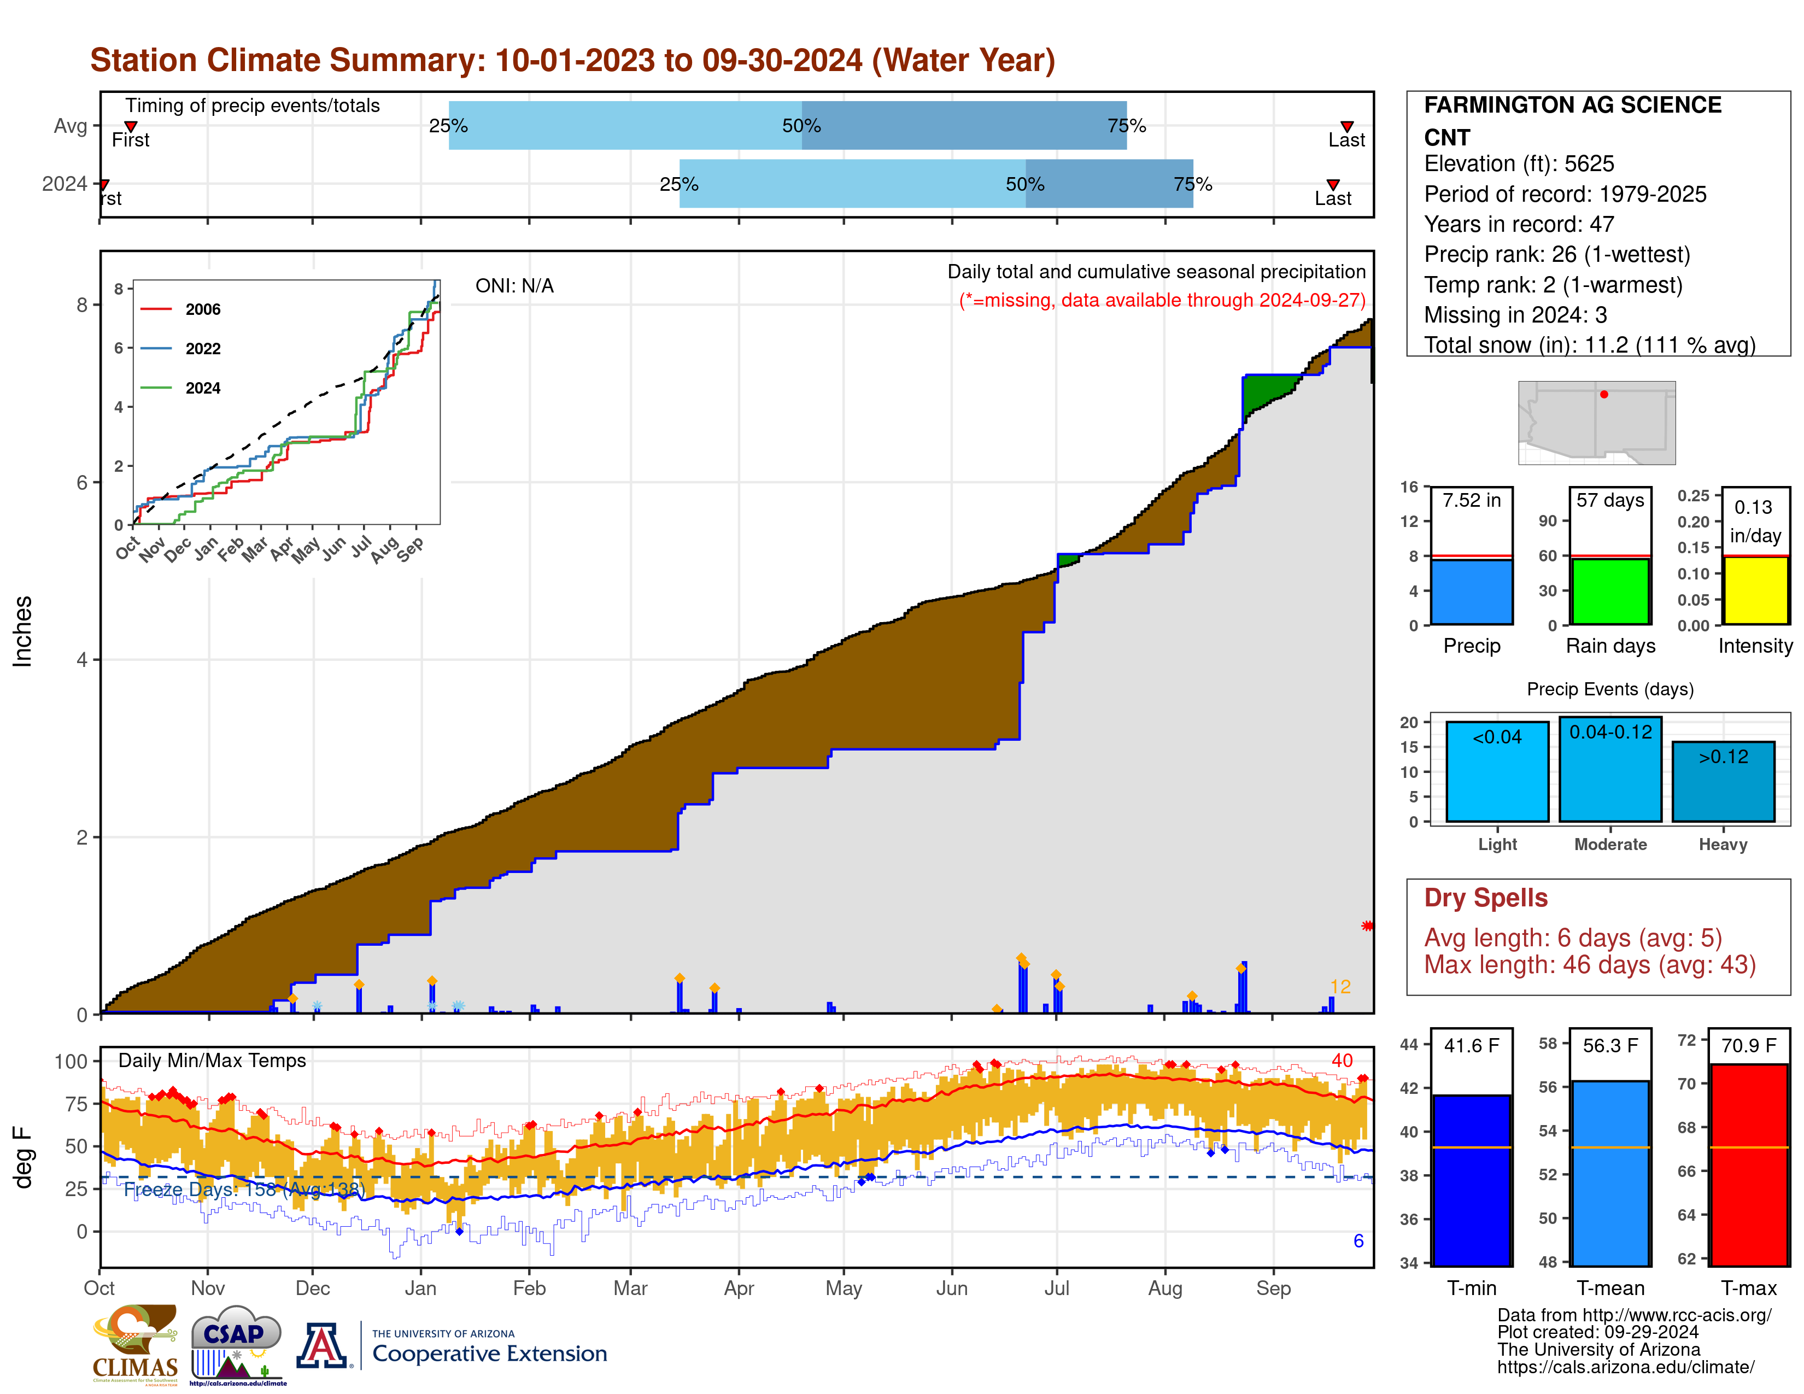Click the Moderate 0.04-0.12 events bar
This screenshot has height=1394, width=1804.
[1610, 769]
